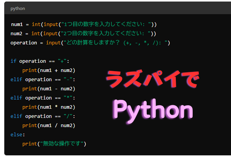This screenshot has width=231, height=160.
Task: Select the "-" operator string literal
Action: (x=70, y=80)
